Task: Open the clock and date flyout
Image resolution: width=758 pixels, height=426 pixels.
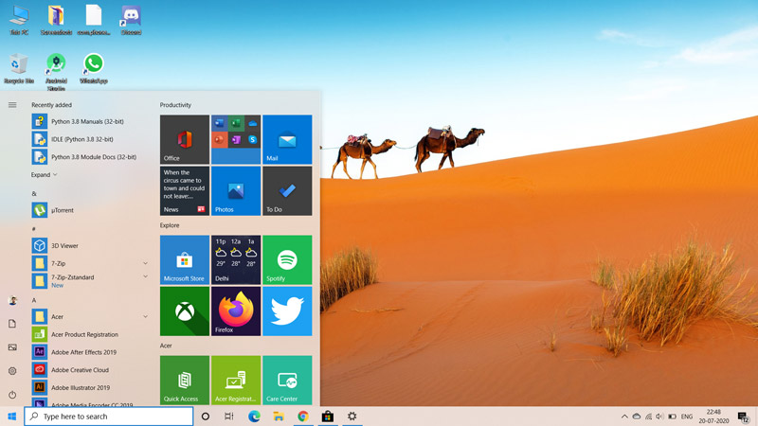Action: point(713,417)
